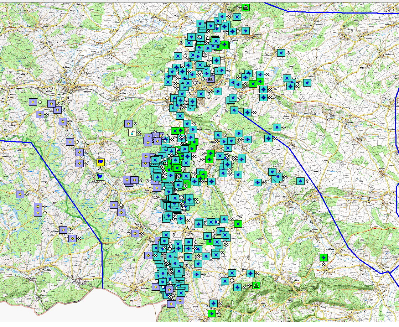Select the bottommost green sun marker

[212, 313]
